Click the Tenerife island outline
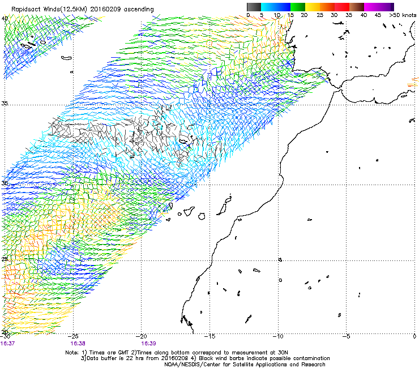Screen dimensions: 419x368 (x=189, y=211)
